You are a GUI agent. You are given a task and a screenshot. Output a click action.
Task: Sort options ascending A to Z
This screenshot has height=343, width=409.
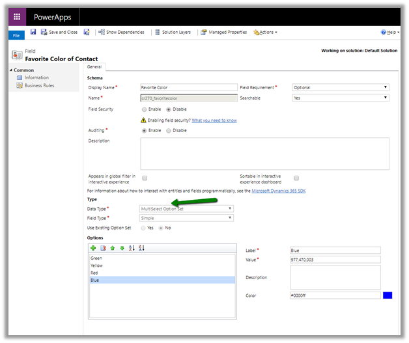coord(132,248)
